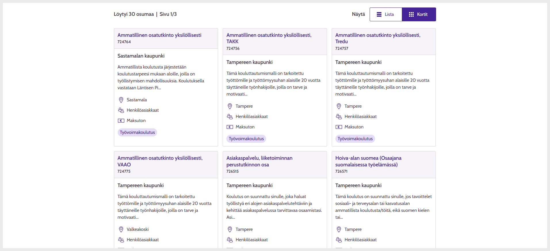
Task: Click the location pin icon beside Valkeakoski
Action: pyautogui.click(x=121, y=229)
